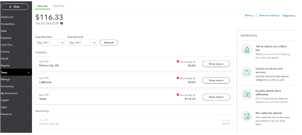Open the Sales tax settings link
Viewport: 302px width, 135px height.
tap(269, 16)
